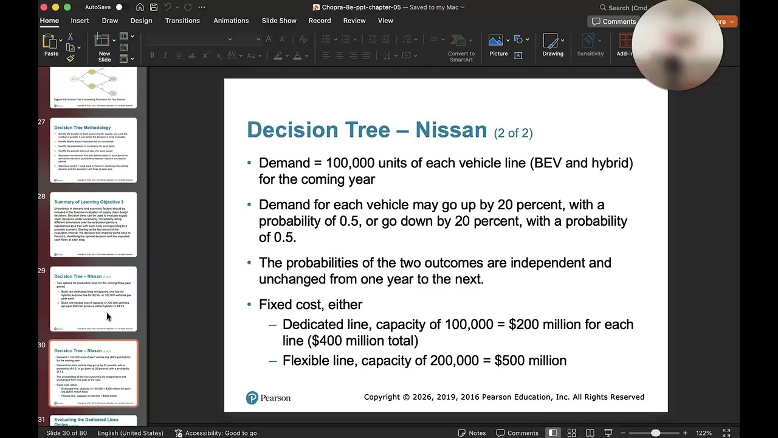The height and width of the screenshot is (438, 778).
Task: Expand the Copy dropdown arrow
Action: click(79, 47)
